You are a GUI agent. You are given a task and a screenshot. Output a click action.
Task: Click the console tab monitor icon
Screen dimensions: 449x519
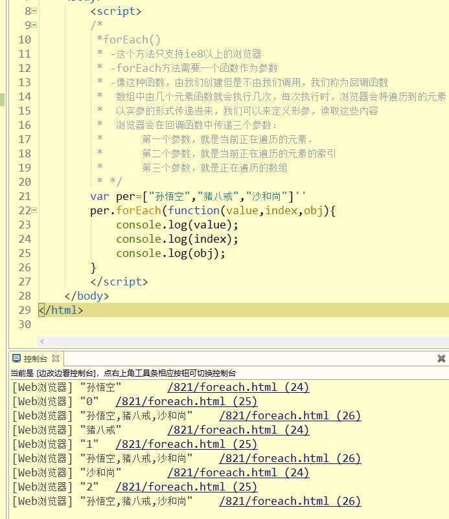[16, 359]
